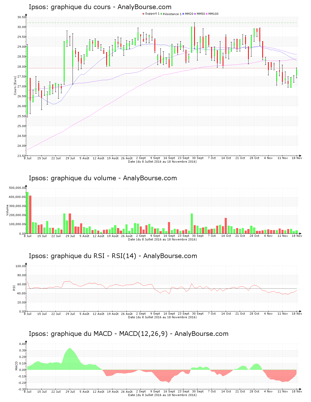311x402 pixels.
Task: Click '8 Juil' on the MACD chart axis
Action: click(28, 391)
